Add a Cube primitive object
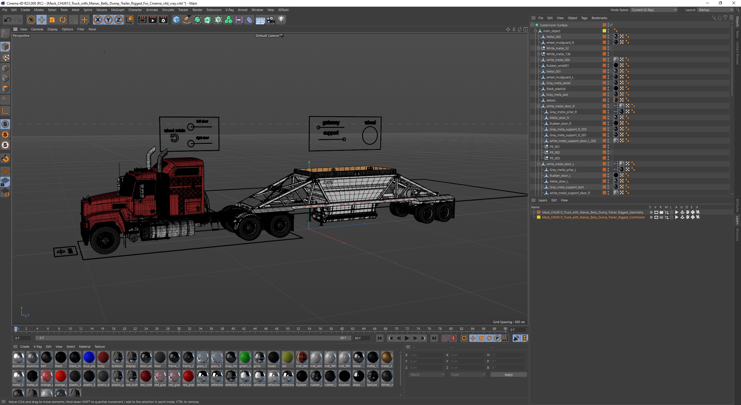This screenshot has width=741, height=405. [x=176, y=20]
